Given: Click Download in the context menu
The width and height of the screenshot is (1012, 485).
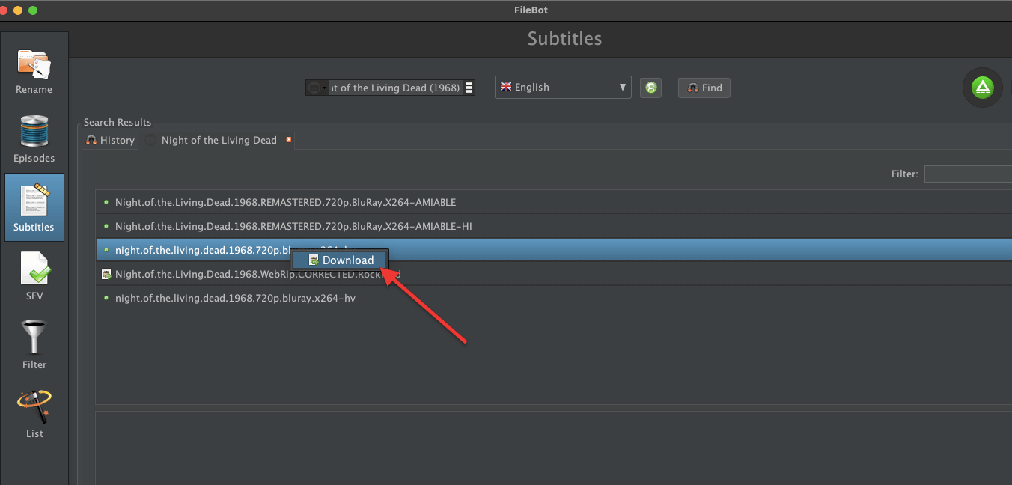Looking at the screenshot, I should tap(340, 260).
